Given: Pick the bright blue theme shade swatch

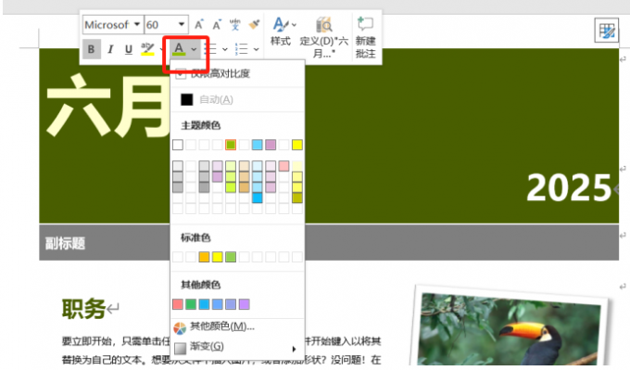Looking at the screenshot, I should click(x=258, y=198).
